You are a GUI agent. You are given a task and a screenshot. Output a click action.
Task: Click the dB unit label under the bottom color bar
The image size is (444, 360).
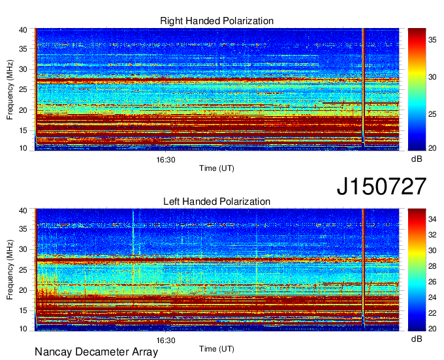tap(417, 338)
